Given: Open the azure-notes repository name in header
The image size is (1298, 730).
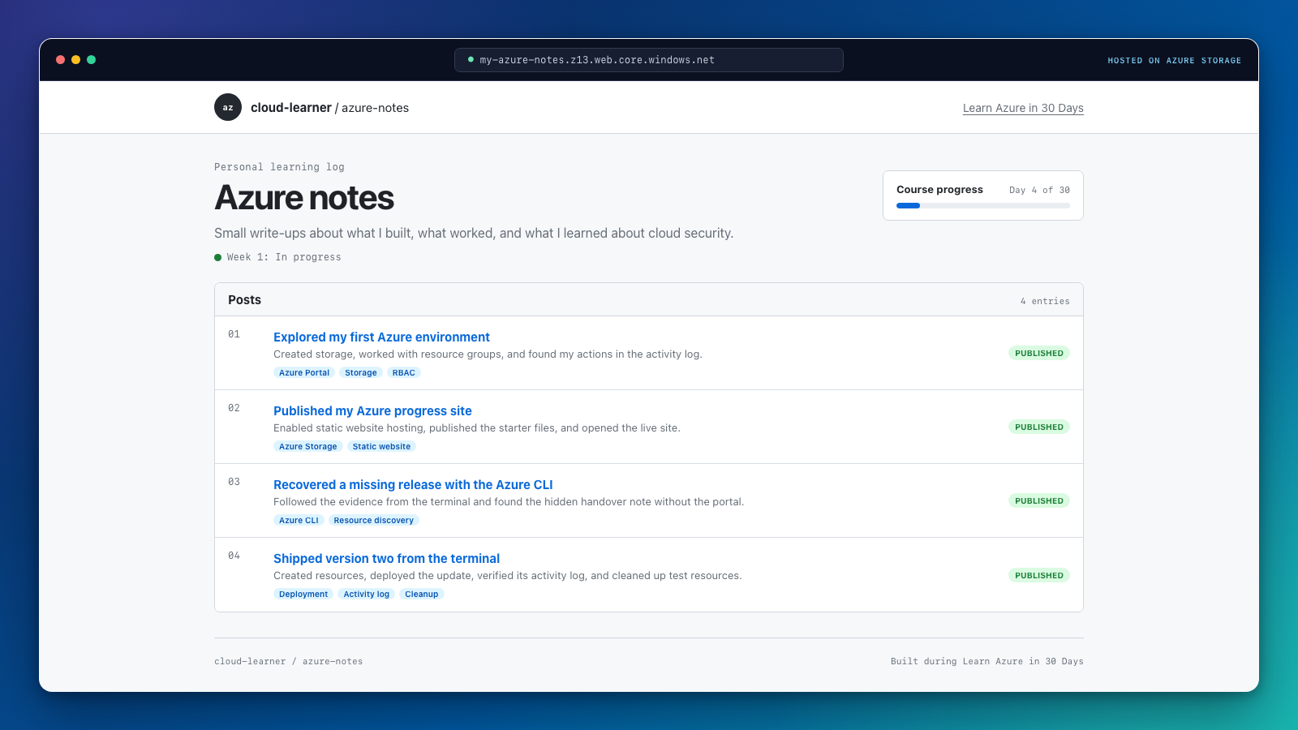Looking at the screenshot, I should [375, 108].
